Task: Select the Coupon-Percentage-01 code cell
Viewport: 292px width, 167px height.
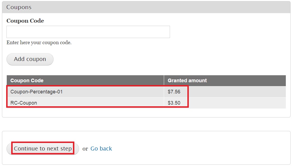Action: (x=36, y=92)
